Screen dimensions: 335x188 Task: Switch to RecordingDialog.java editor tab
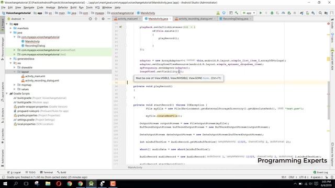pos(236,19)
